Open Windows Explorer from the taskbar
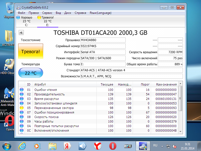This screenshot has height=151, width=201. click(53, 146)
